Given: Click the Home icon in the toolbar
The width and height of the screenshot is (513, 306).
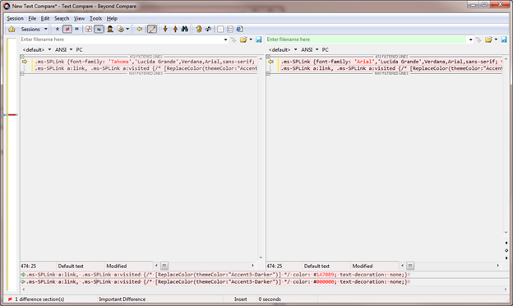Looking at the screenshot, I should 12,29.
